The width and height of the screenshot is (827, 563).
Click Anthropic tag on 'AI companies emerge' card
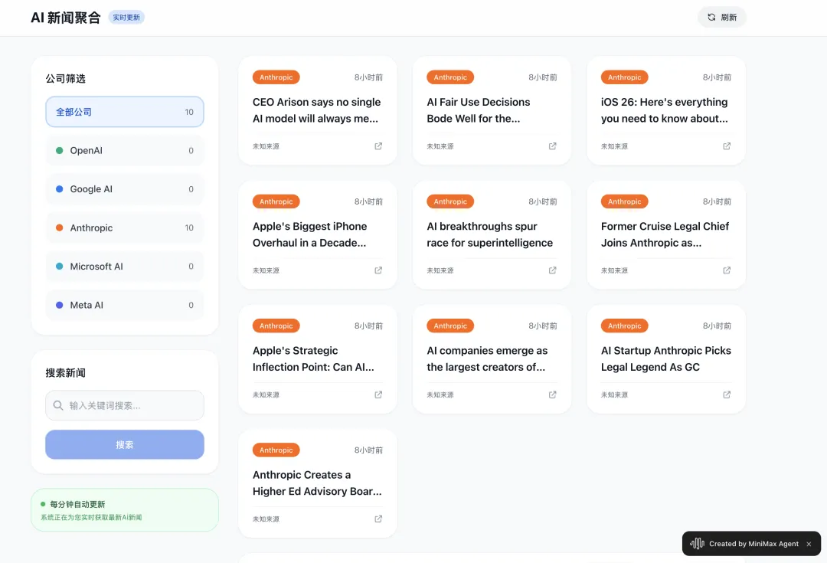(450, 326)
